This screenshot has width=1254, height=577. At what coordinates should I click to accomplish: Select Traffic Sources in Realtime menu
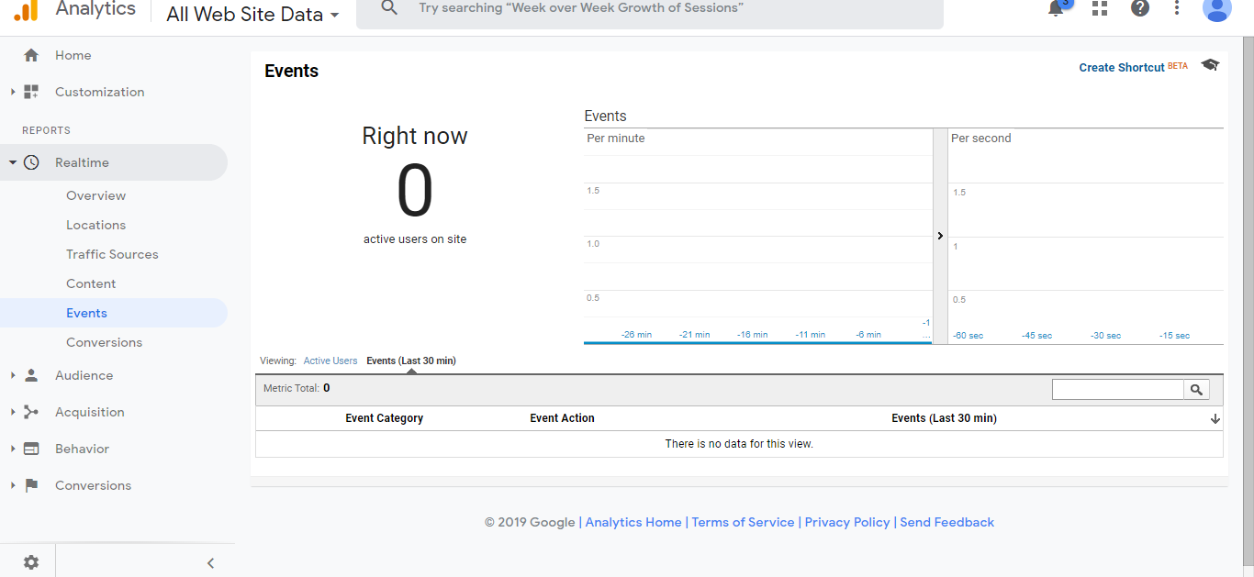(x=112, y=254)
